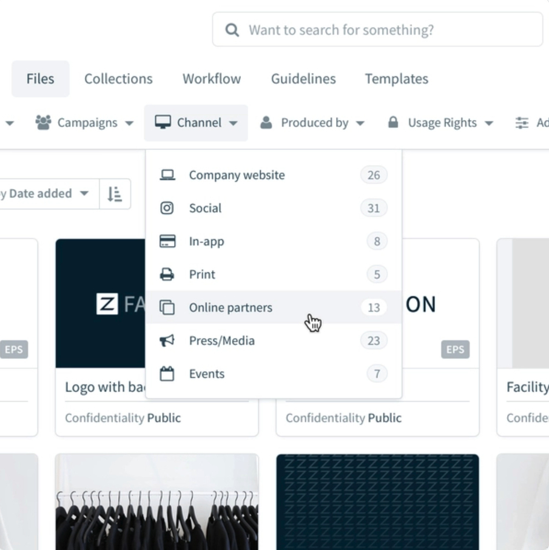
Task: Choose the Print channel option
Action: [274, 274]
